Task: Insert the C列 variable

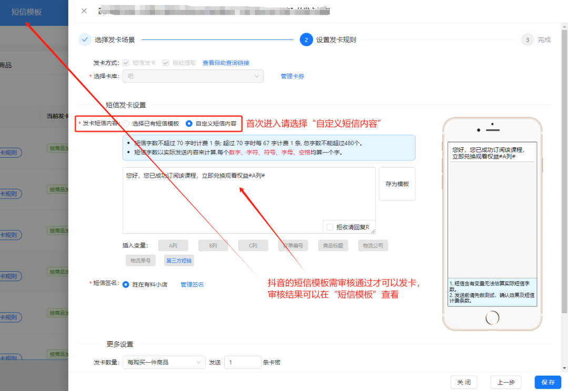Action: 253,245
